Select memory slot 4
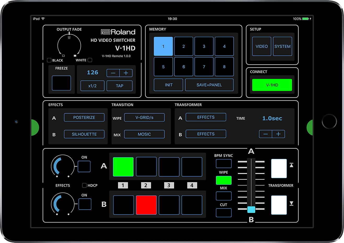The image size is (344, 243). tap(224, 46)
